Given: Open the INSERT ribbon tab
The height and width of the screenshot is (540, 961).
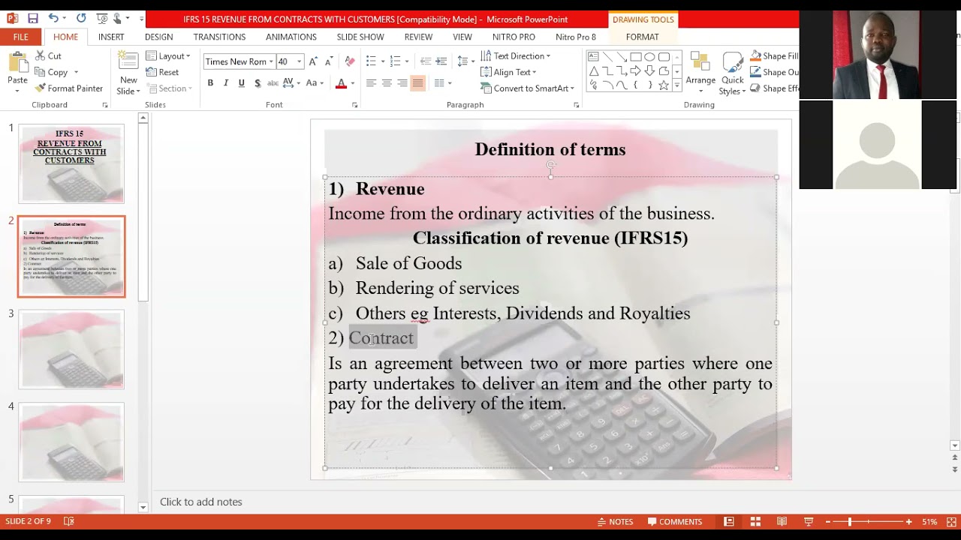Looking at the screenshot, I should tap(111, 37).
